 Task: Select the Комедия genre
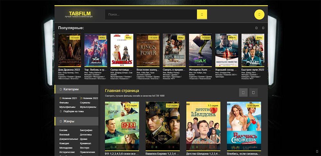pyautogui.click(x=64, y=144)
